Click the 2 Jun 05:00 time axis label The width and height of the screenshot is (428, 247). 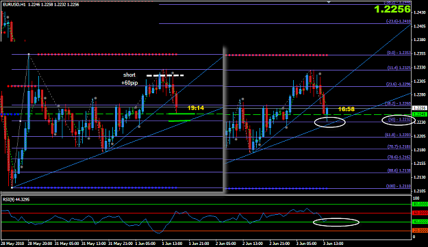tap(226, 244)
